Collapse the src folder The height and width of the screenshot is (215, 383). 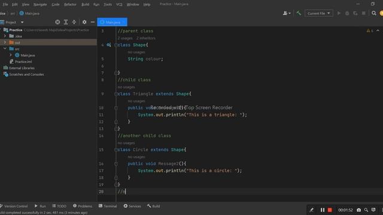click(5, 49)
